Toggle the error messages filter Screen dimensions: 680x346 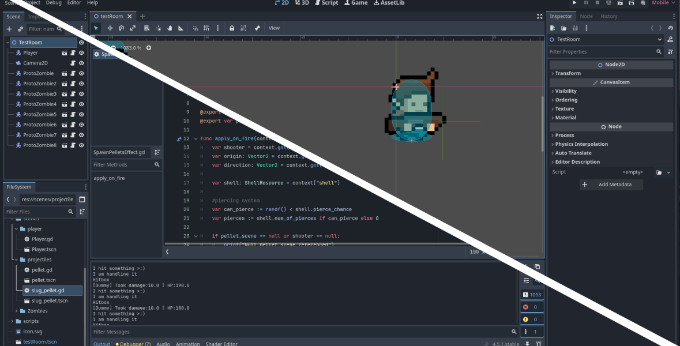pyautogui.click(x=531, y=307)
